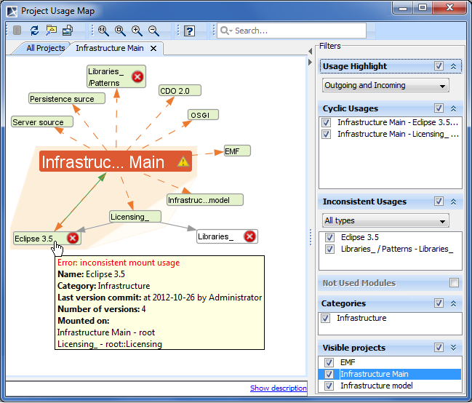Uncheck the Infrastructure category checkbox
This screenshot has width=472, height=403.
(x=325, y=319)
